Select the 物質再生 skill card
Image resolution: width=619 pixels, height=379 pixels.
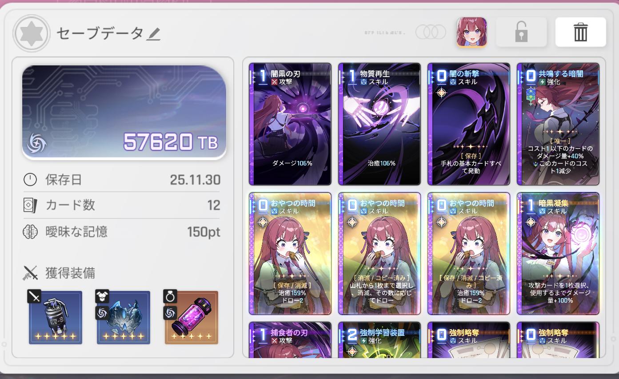379,124
